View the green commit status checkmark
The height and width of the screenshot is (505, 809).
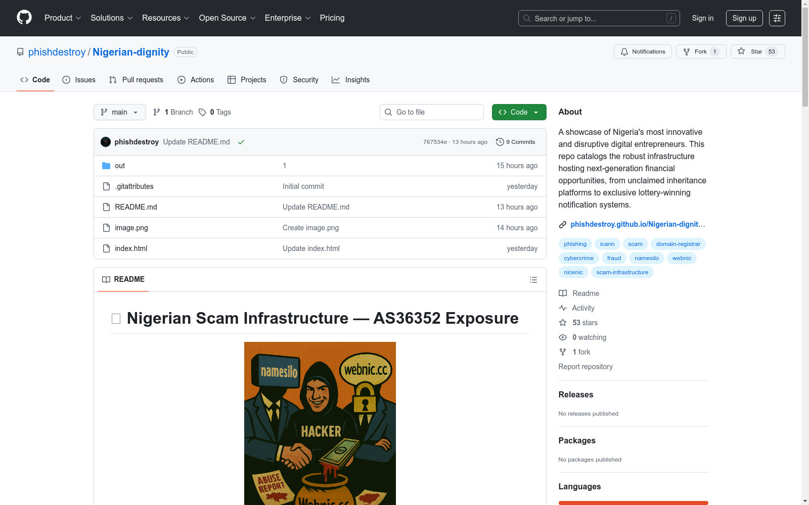point(241,142)
